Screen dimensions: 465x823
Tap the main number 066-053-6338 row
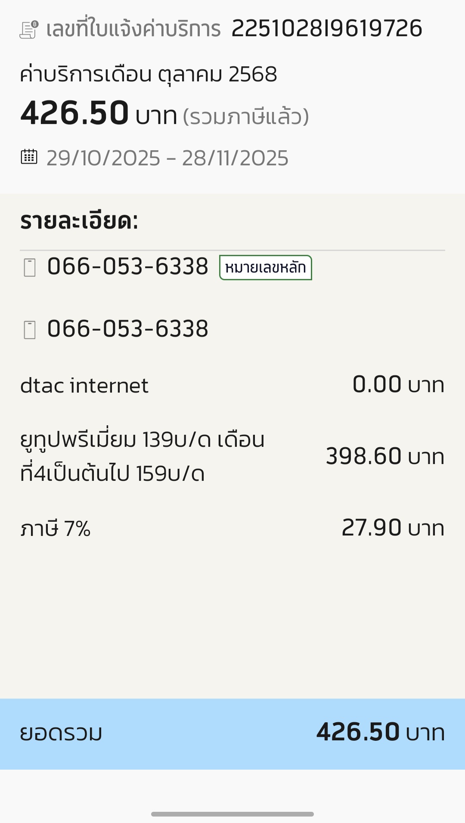click(x=127, y=266)
